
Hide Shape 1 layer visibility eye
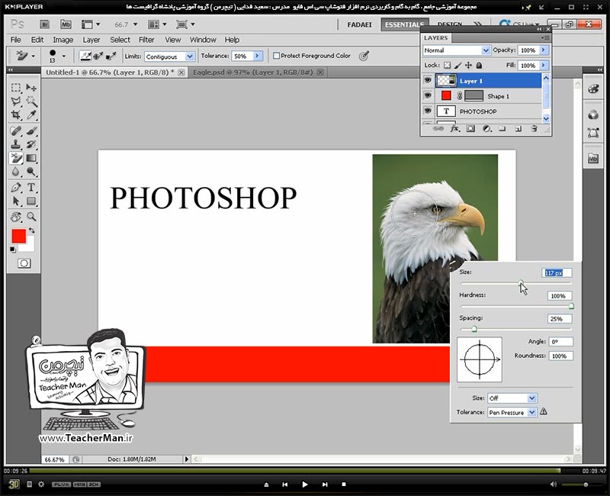coord(428,96)
